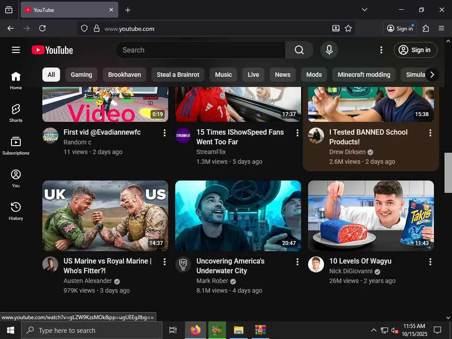452x339 pixels.
Task: Open the Windows notification center icon
Action: 437,330
